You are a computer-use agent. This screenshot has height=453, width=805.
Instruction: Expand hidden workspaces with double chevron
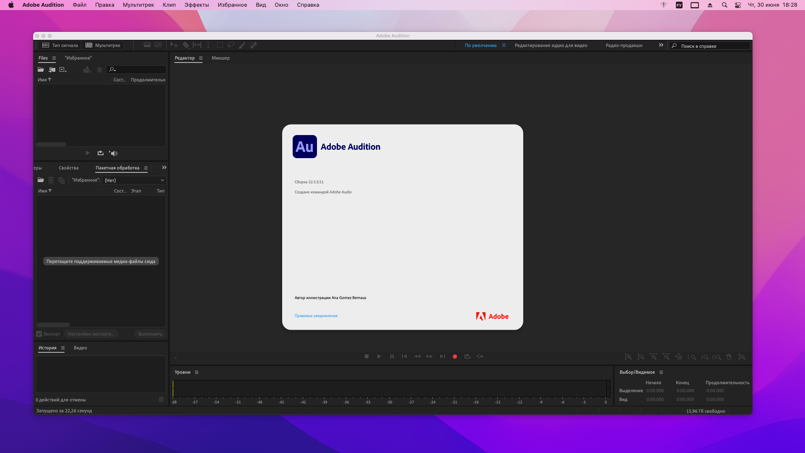tap(661, 45)
